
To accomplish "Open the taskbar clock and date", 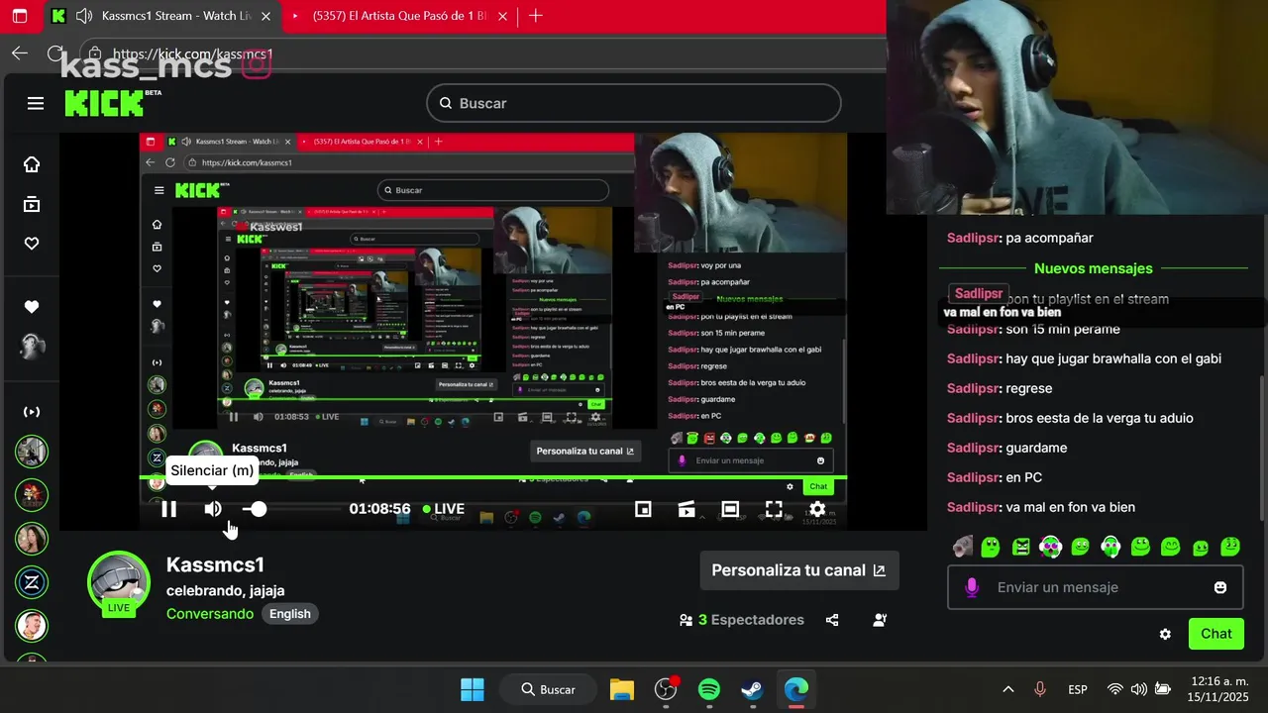I will click(x=1218, y=689).
